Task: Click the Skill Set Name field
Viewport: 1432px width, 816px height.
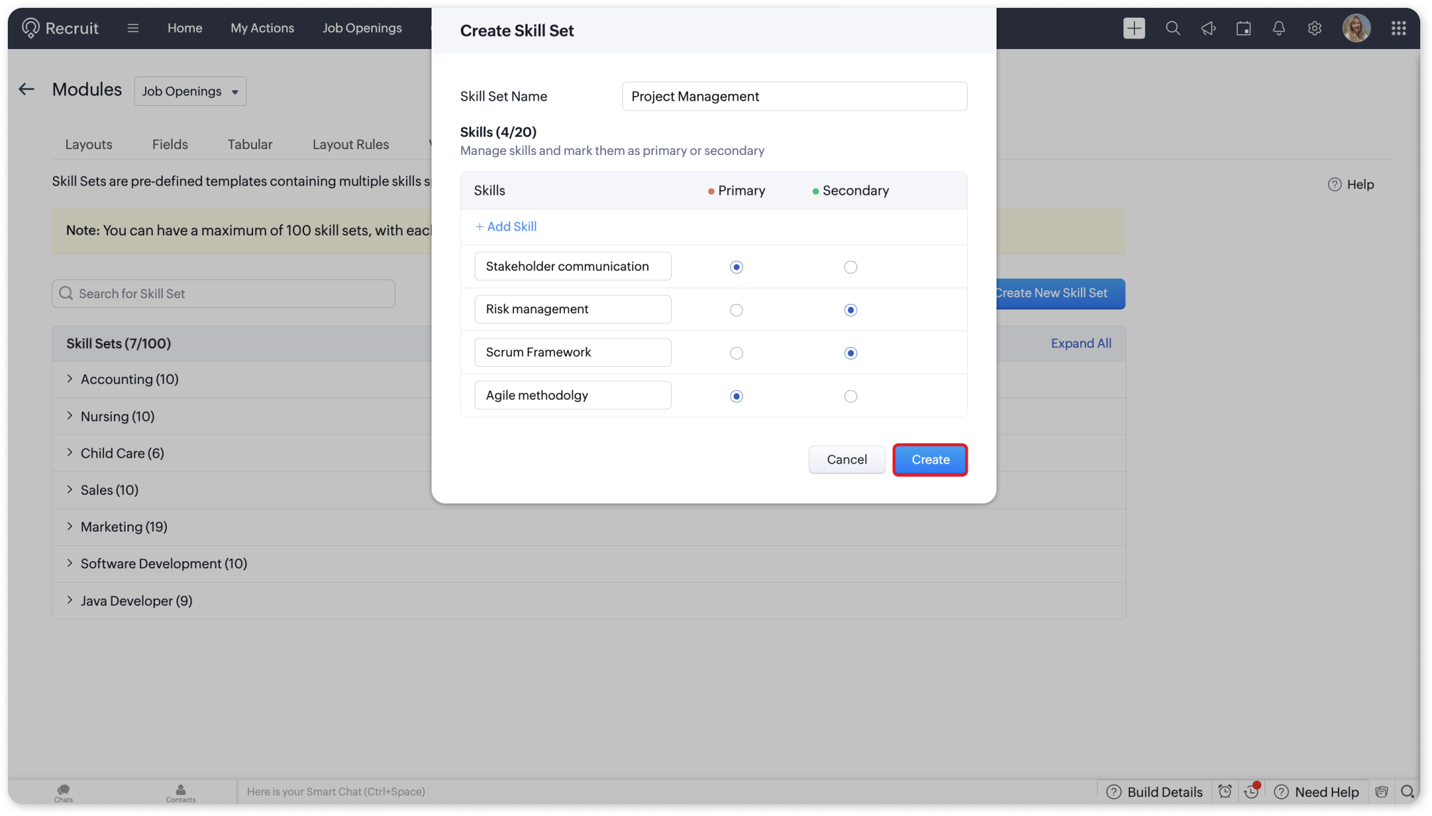Action: pos(794,97)
